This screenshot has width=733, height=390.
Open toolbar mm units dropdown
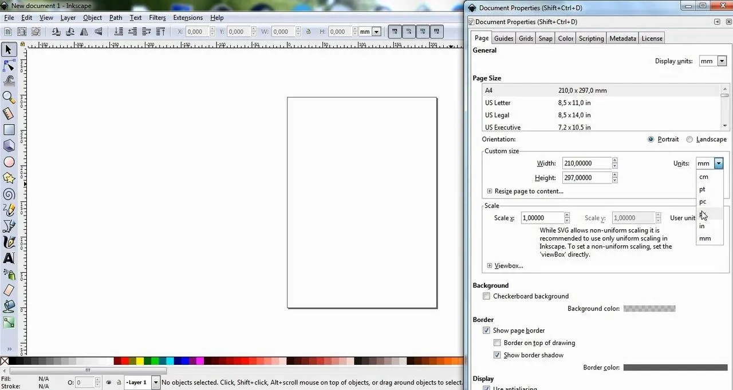click(376, 32)
